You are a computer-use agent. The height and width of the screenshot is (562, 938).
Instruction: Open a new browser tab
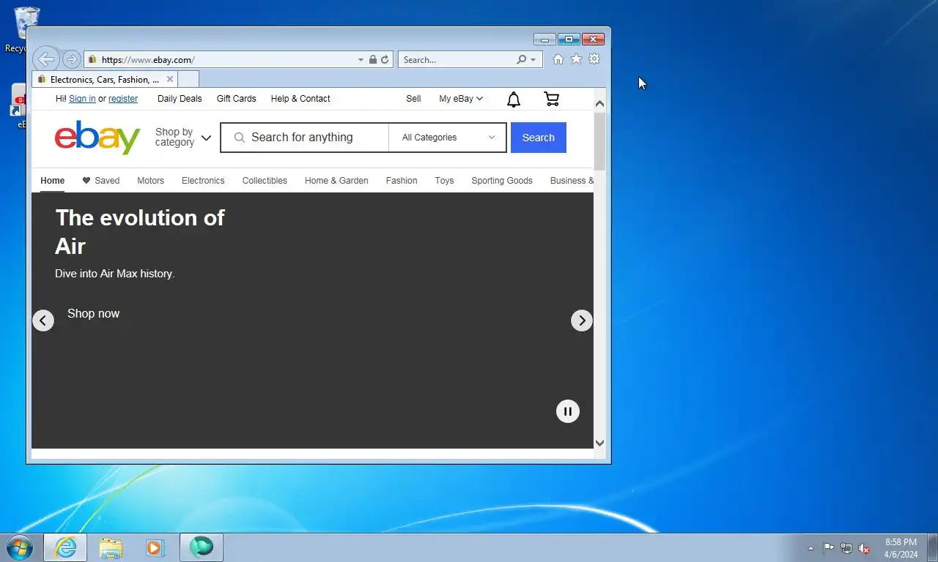[188, 79]
